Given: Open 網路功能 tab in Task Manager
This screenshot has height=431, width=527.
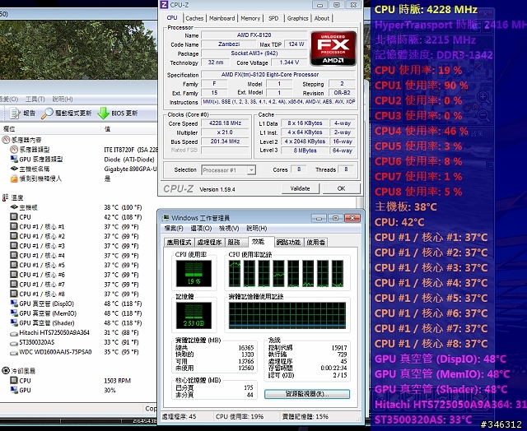Looking at the screenshot, I should point(289,242).
